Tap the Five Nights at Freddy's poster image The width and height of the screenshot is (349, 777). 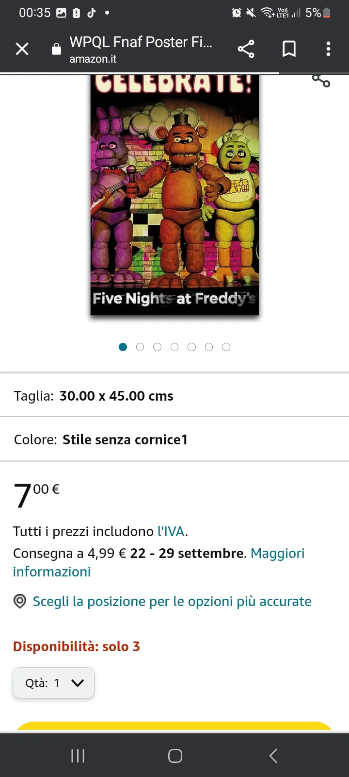tap(174, 195)
